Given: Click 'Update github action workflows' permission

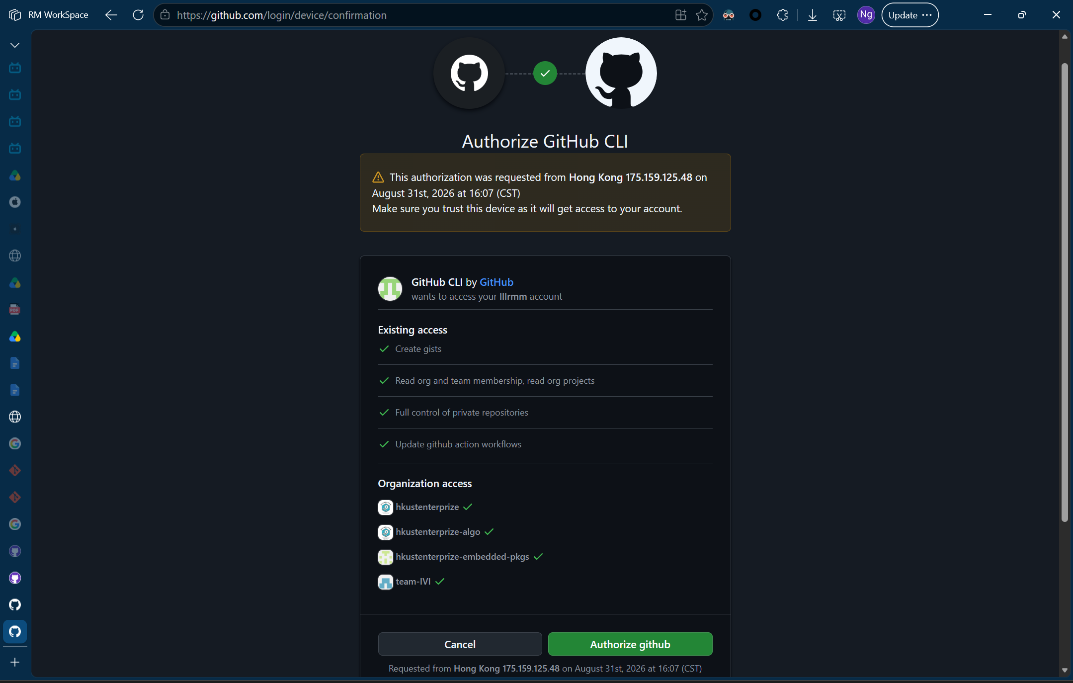Looking at the screenshot, I should coord(458,444).
